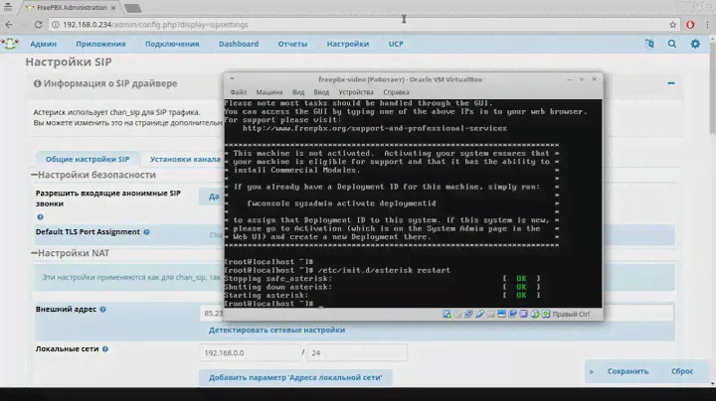Screen dimensions: 716x401
Task: Collapse the Настройки NAT section
Action: pos(31,254)
